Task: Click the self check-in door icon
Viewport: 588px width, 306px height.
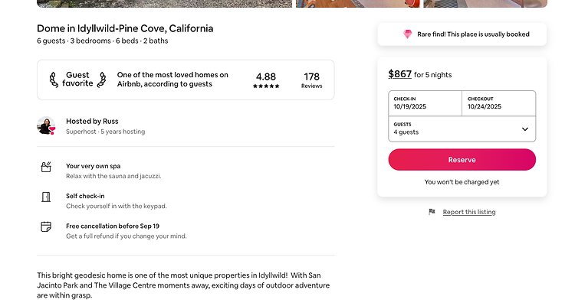Action: pos(46,197)
